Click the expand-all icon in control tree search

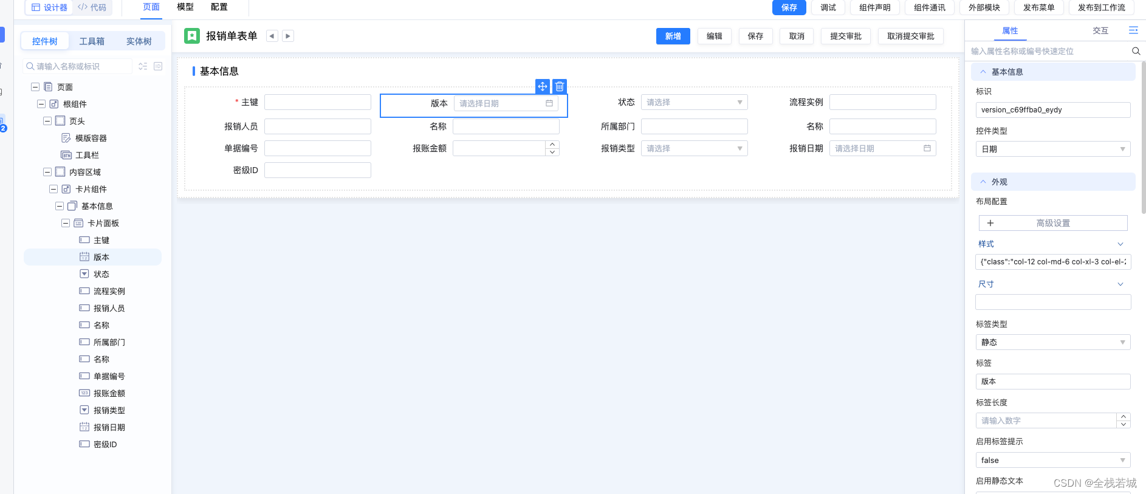pos(143,66)
